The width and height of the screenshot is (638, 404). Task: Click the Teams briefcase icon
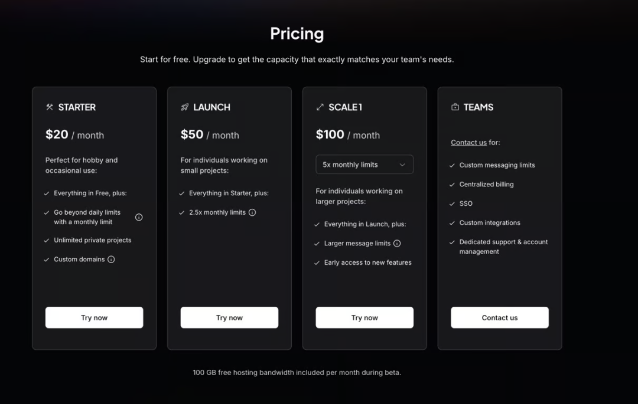[455, 107]
